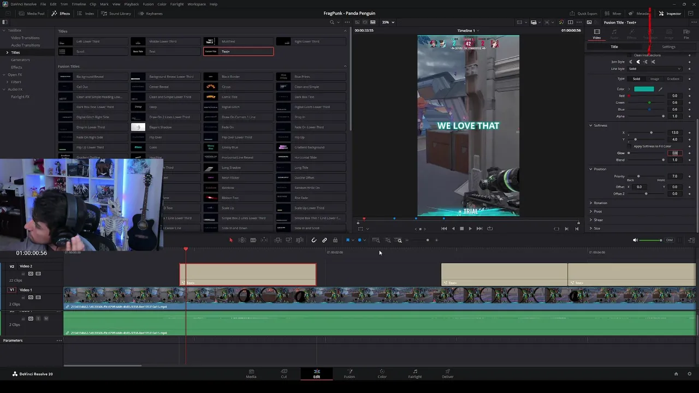
Task: Open the Inspector File tab
Action: [x=686, y=34]
